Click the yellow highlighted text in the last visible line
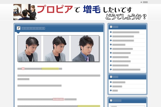161x107 pixels. point(89,106)
